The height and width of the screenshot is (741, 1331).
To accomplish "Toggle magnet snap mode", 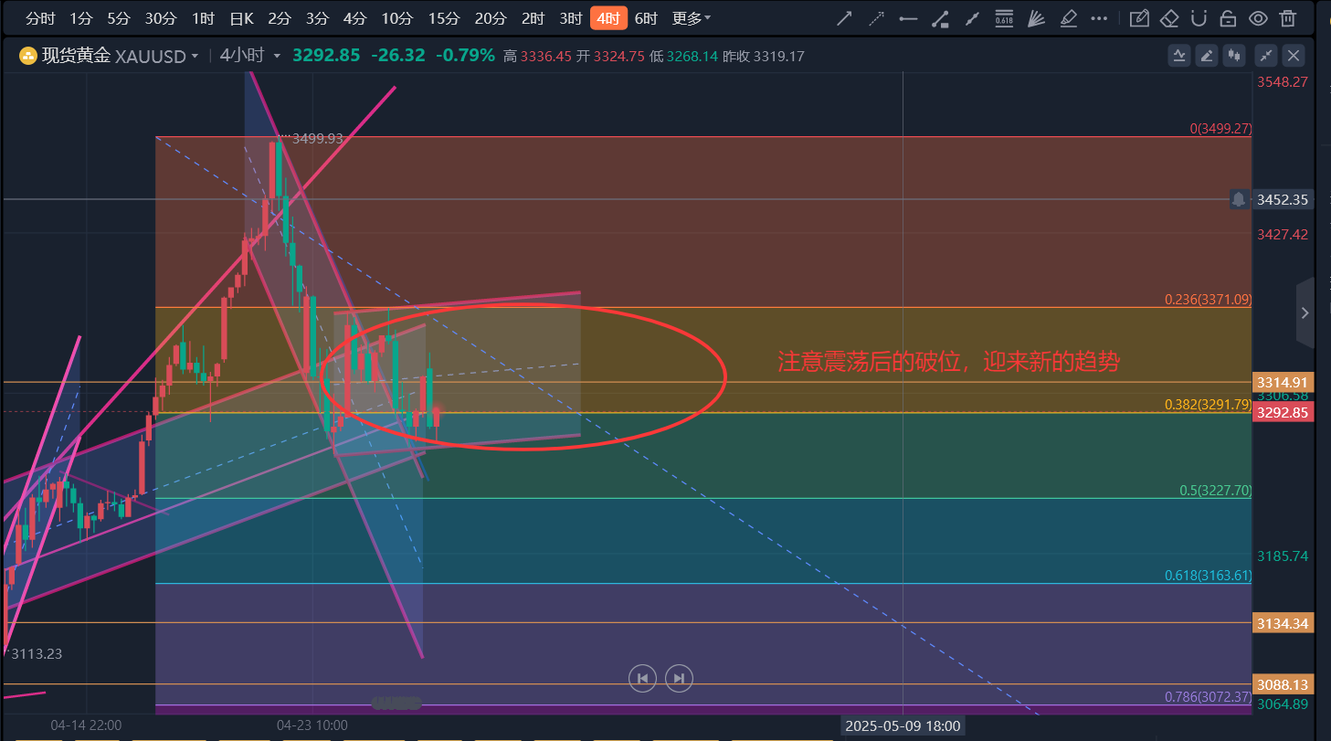I will tap(1199, 18).
